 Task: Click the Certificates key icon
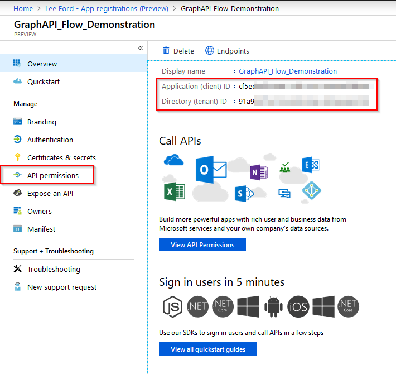(17, 157)
